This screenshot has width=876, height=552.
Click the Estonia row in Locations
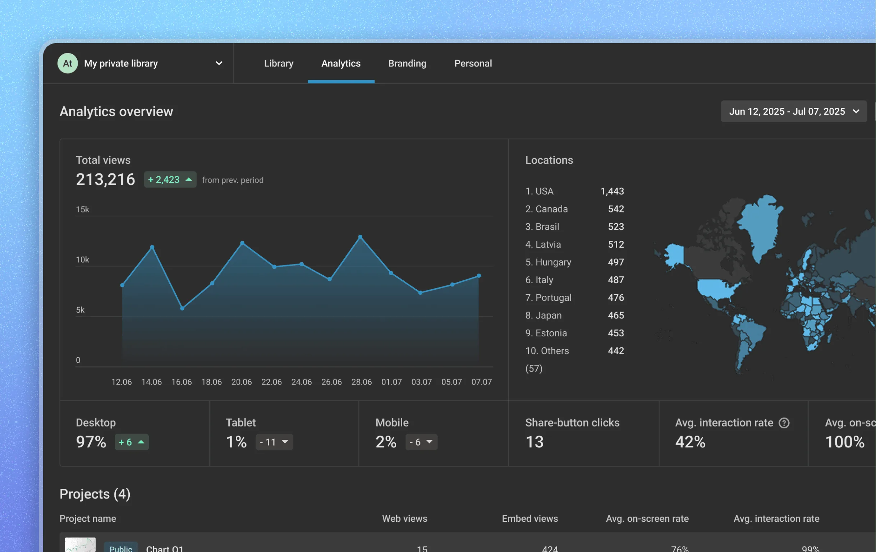point(575,333)
